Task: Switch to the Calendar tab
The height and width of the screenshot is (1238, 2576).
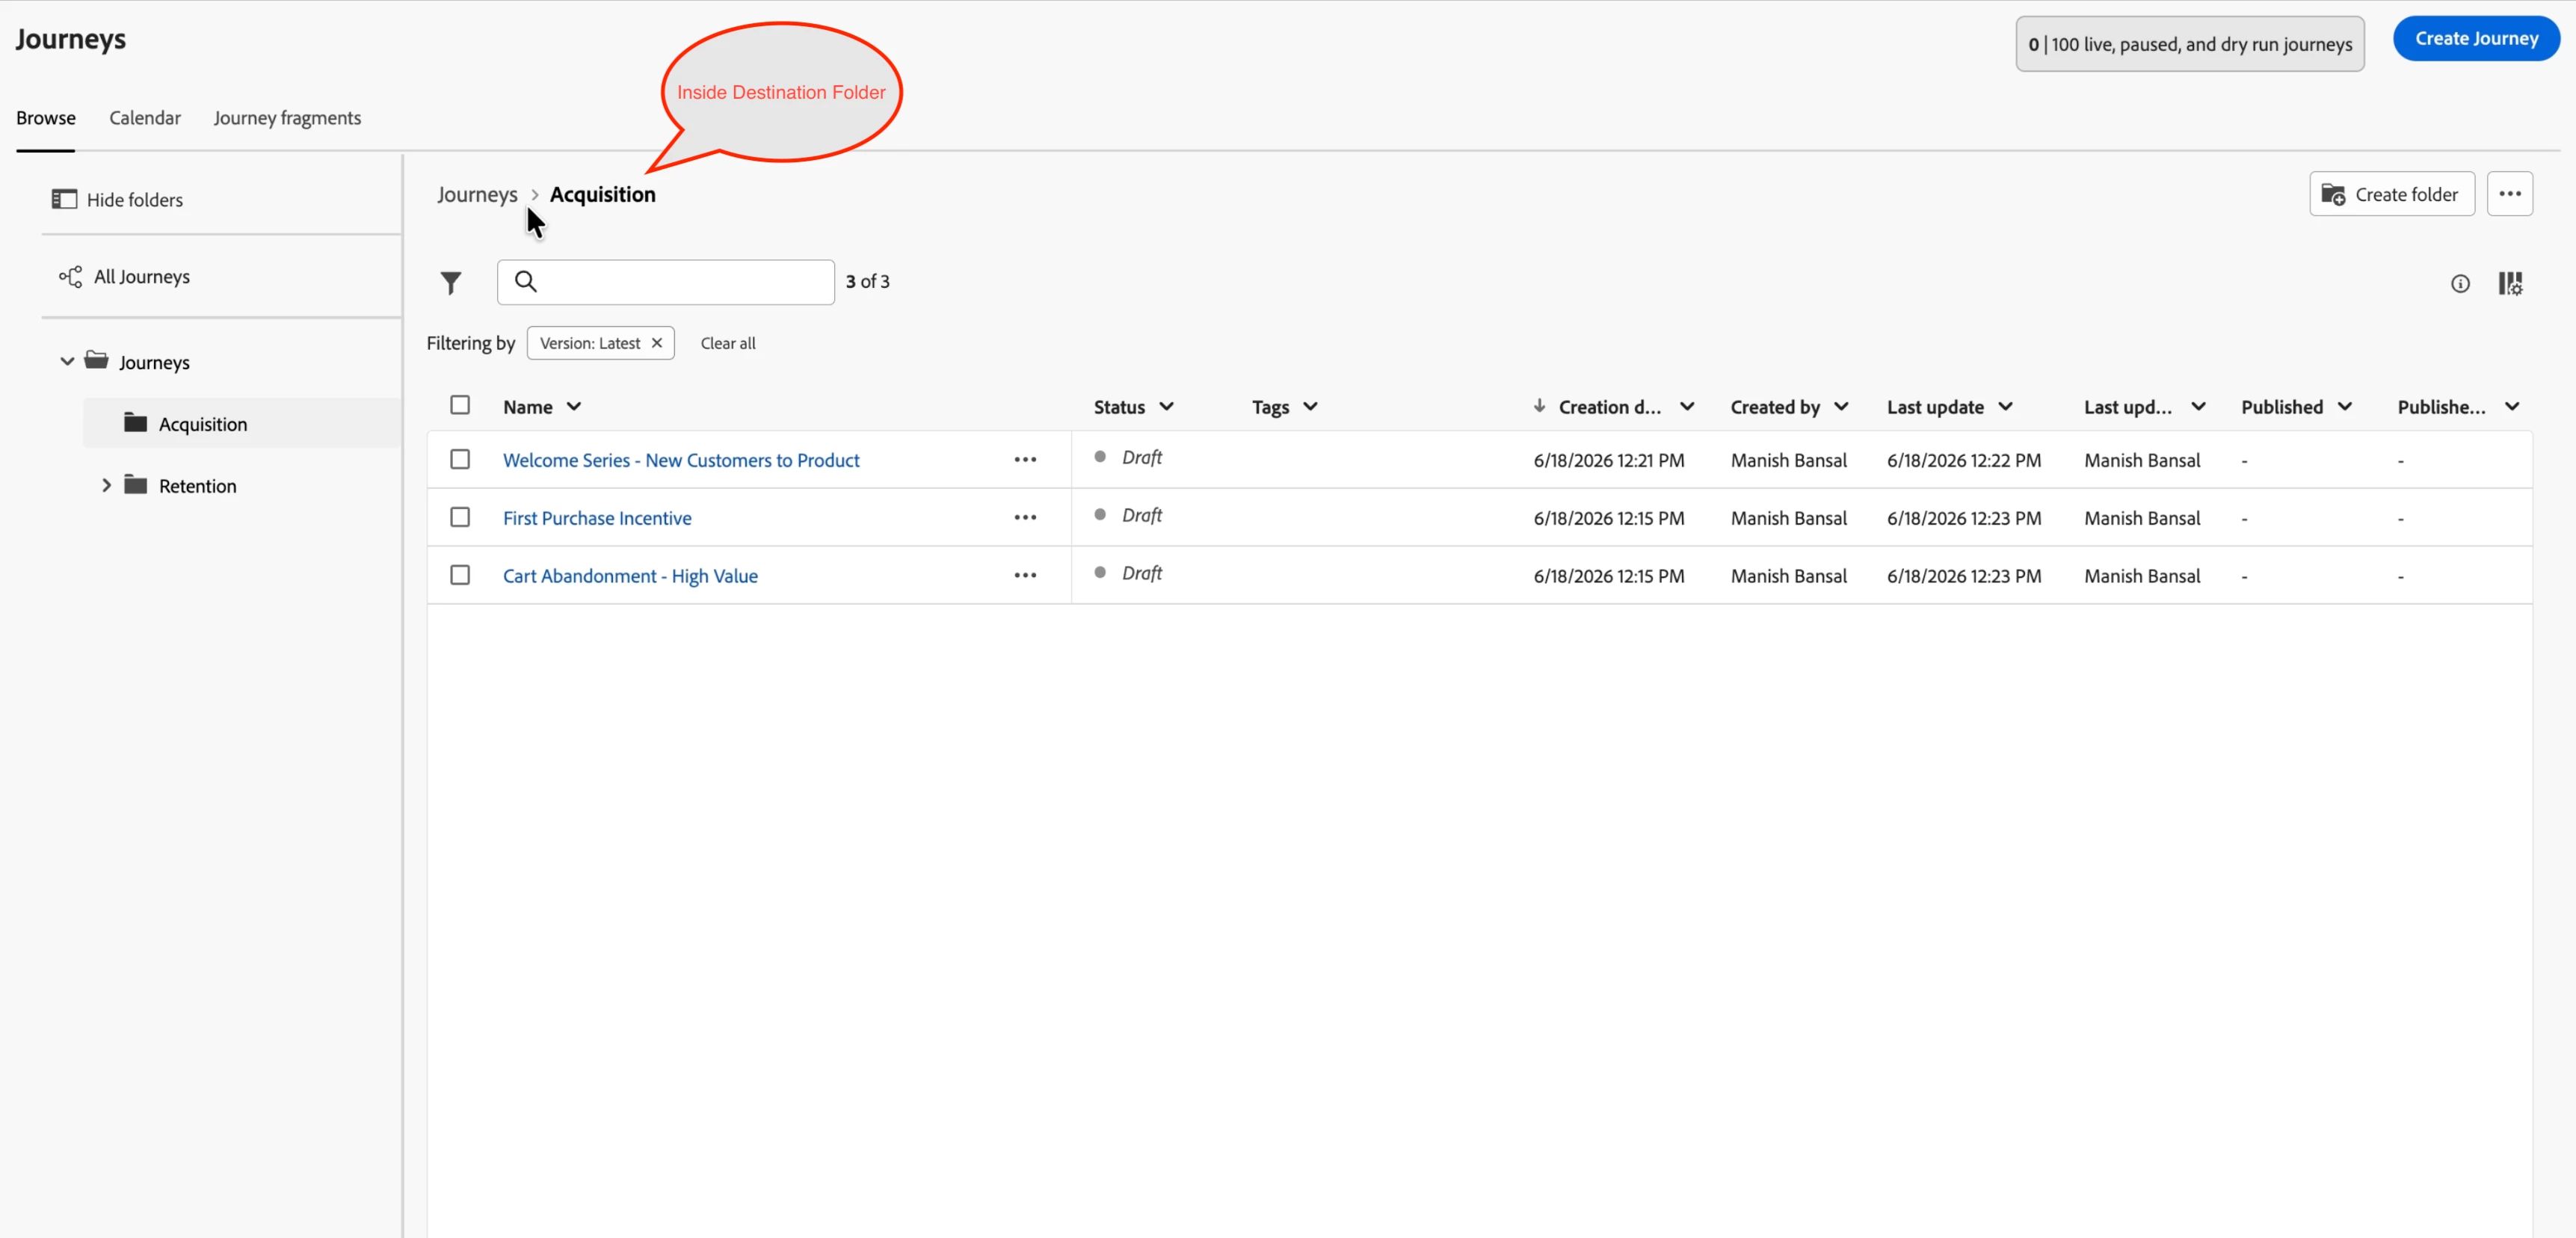Action: click(145, 117)
